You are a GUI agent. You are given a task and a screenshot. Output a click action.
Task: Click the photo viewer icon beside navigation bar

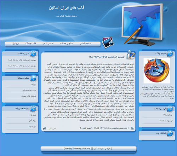click(108, 42)
